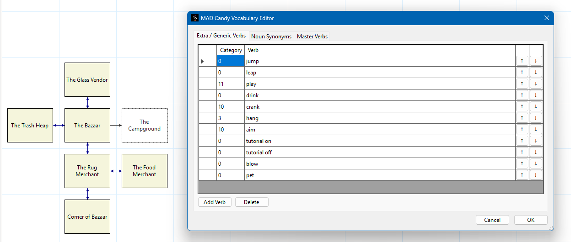The width and height of the screenshot is (571, 242).
Task: Click the 'hang' verb cell
Action: [380, 118]
